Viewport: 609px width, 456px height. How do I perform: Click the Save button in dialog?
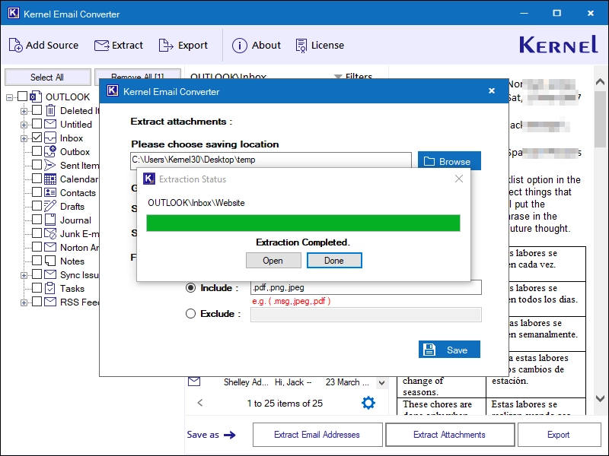tap(449, 350)
